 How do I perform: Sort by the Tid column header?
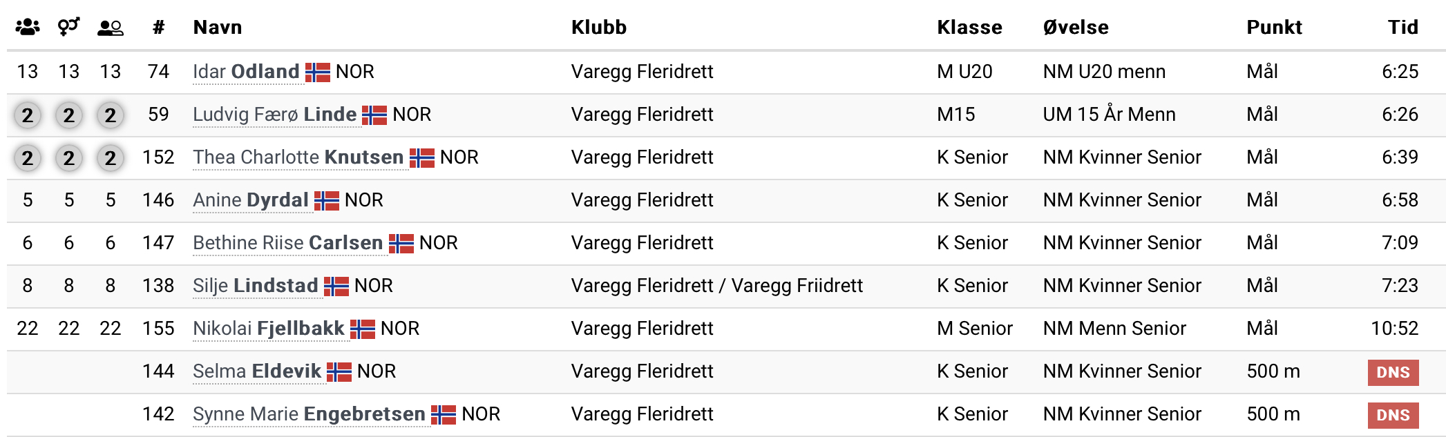(x=1402, y=27)
